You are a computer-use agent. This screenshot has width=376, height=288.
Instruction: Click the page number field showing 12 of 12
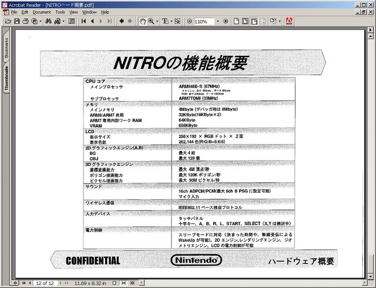pos(45,283)
